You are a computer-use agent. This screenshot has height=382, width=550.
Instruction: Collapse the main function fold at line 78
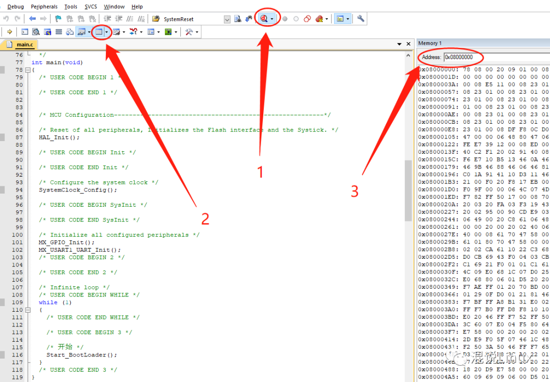28,70
